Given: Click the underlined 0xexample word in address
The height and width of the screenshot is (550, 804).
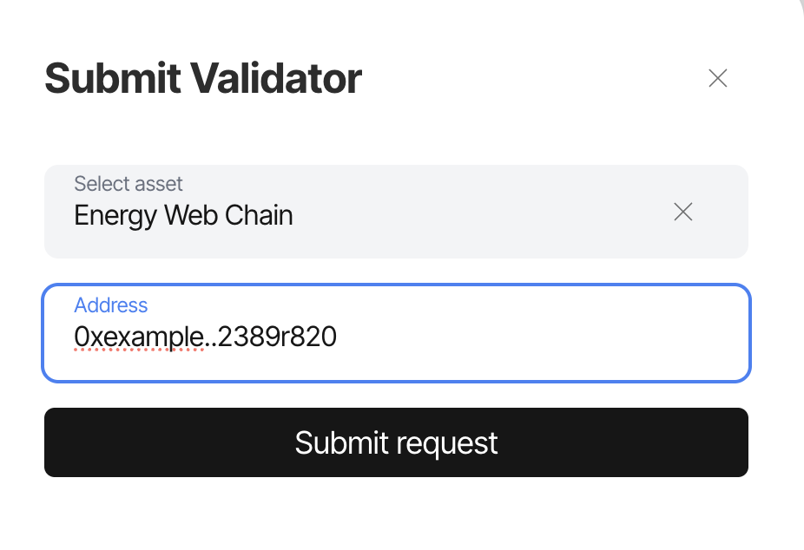Looking at the screenshot, I should pyautogui.click(x=138, y=337).
